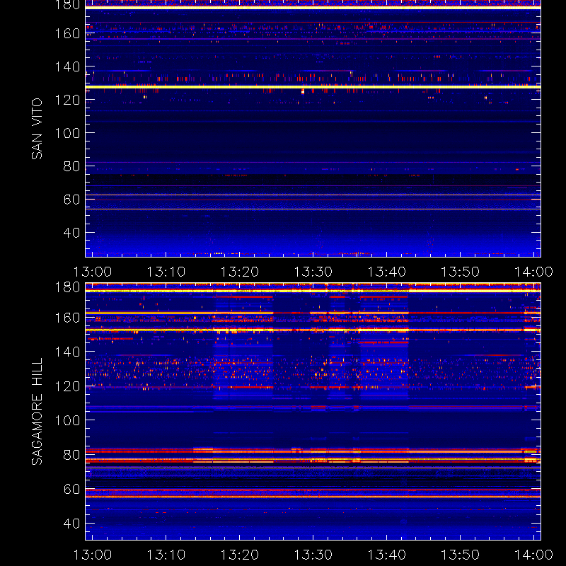Click the SAN VITO axis label
Image resolution: width=566 pixels, height=566 pixels.
point(37,129)
